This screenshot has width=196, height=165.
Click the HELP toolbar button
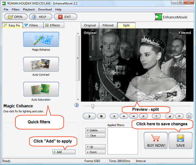(41, 17)
